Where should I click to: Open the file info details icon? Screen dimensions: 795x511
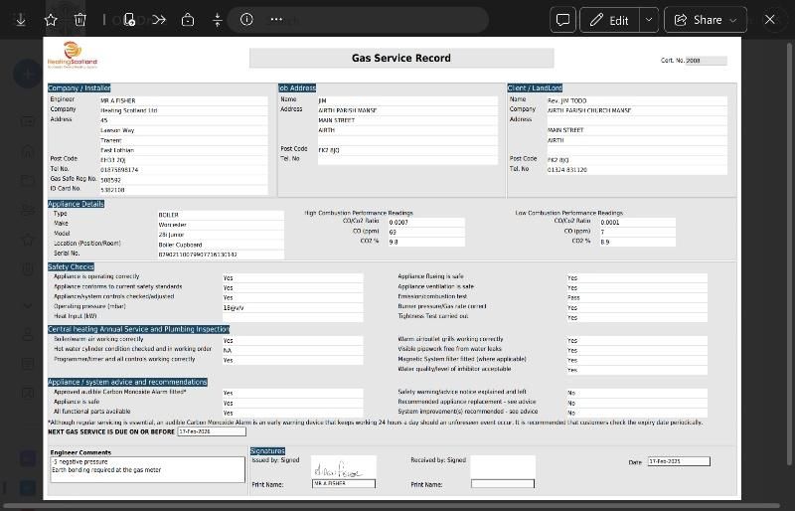pos(246,20)
